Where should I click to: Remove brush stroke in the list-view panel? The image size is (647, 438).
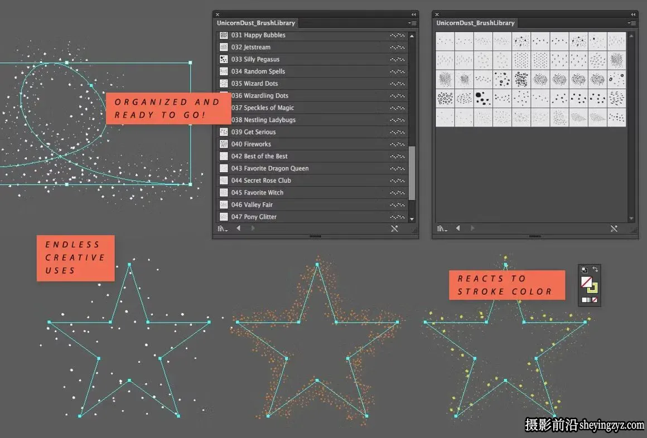(x=394, y=228)
